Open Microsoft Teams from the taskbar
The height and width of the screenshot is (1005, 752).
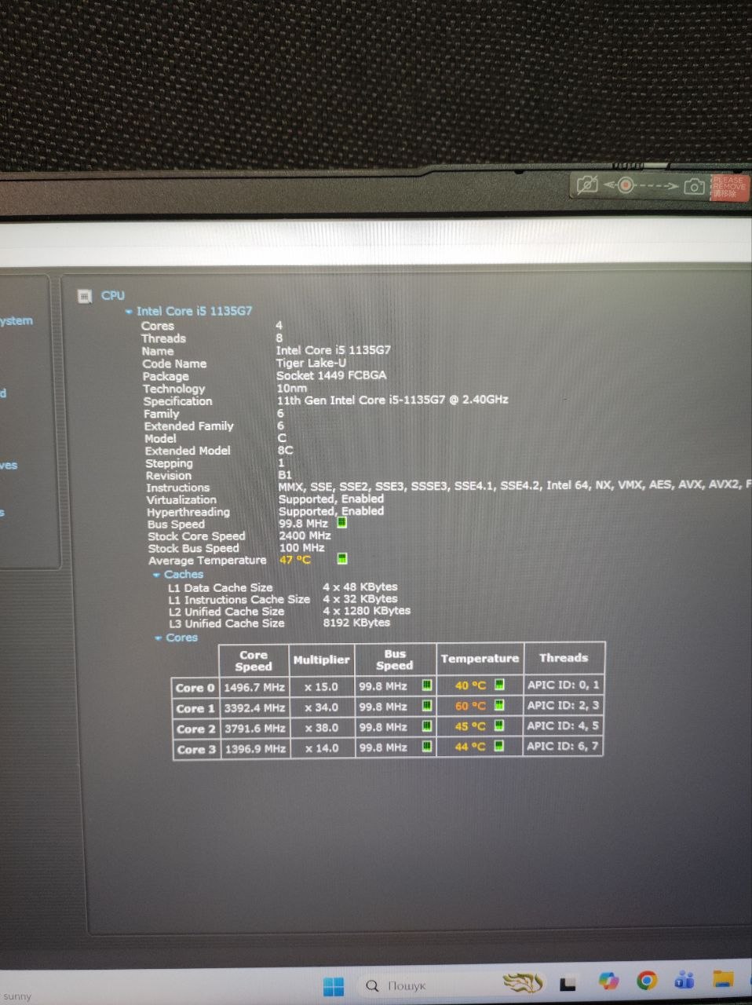[684, 979]
